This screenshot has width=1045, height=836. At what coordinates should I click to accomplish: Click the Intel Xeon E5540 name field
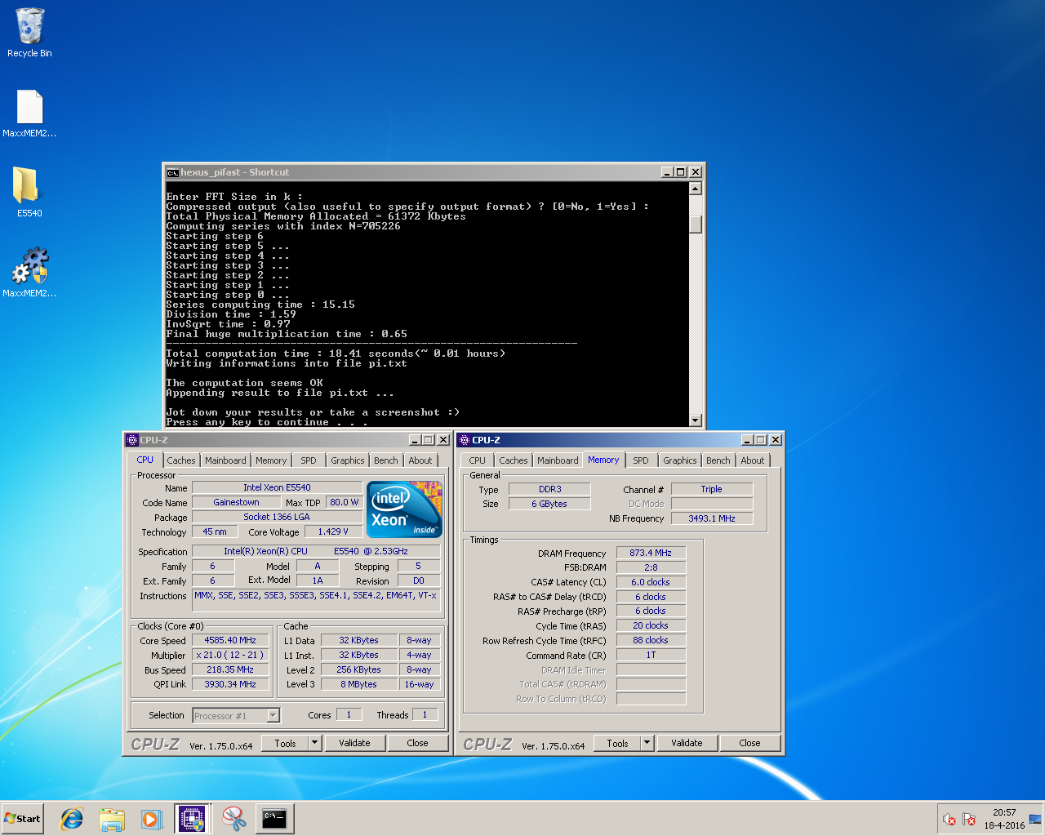tap(277, 487)
